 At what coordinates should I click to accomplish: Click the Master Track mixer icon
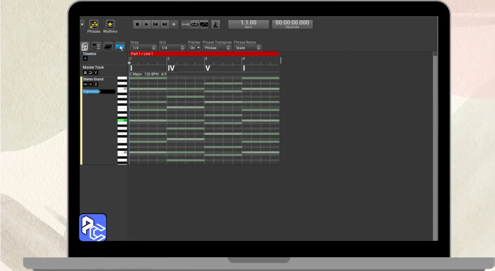[x=85, y=72]
